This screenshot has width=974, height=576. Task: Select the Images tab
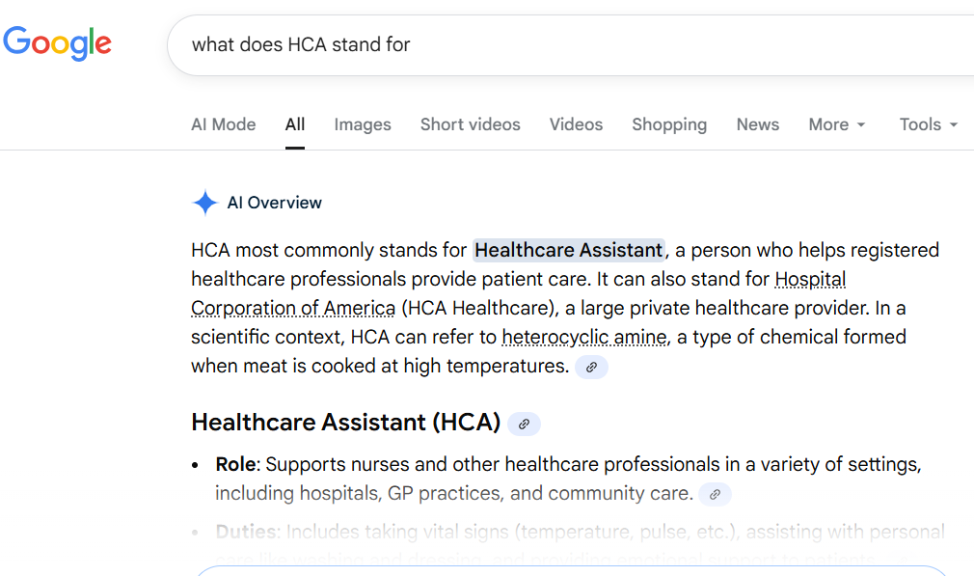363,124
